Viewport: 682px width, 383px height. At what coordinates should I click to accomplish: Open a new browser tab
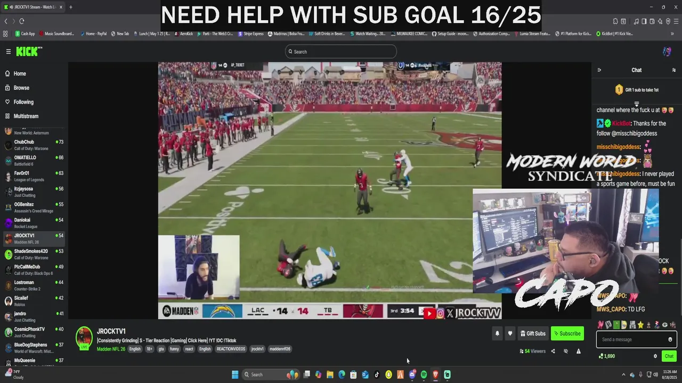[x=70, y=7]
